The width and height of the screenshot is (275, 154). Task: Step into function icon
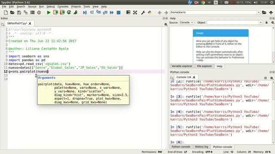point(98,12)
